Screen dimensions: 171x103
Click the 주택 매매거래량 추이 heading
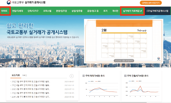coord(95,76)
